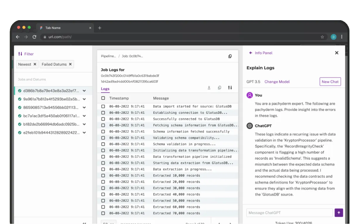The image size is (360, 224).
Task: Return to Info Panel via back arrow
Action: [x=251, y=53]
